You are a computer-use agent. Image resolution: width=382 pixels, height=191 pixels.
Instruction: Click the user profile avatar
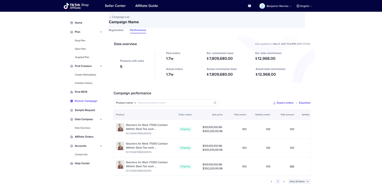262,6
